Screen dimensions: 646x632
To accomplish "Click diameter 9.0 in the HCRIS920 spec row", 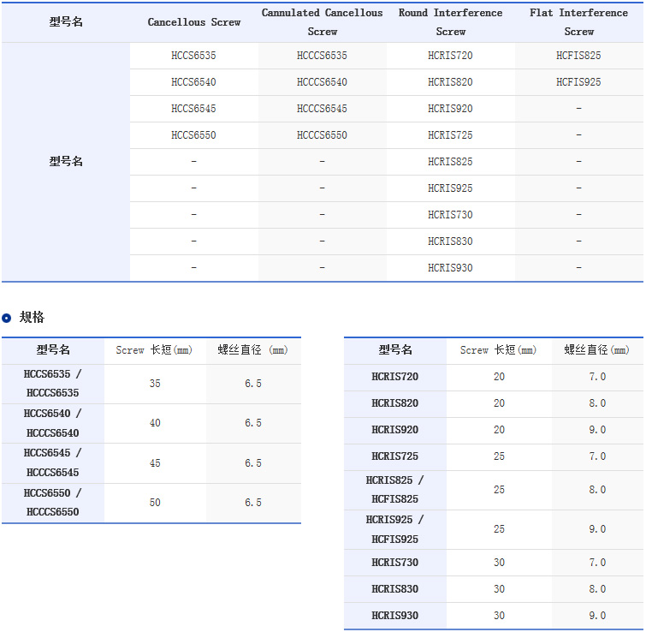I will pyautogui.click(x=597, y=430).
